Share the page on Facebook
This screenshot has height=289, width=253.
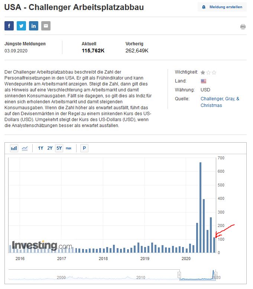tap(9, 26)
